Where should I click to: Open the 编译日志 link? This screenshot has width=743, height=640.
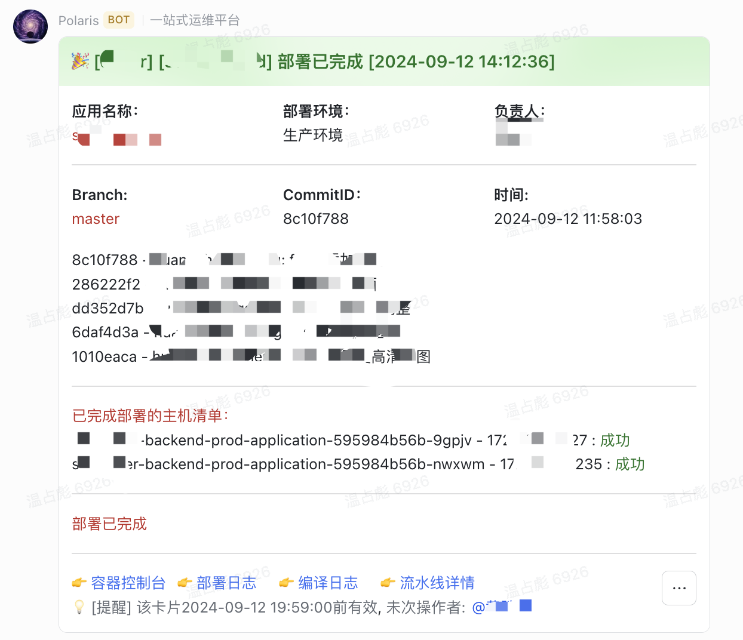(328, 583)
